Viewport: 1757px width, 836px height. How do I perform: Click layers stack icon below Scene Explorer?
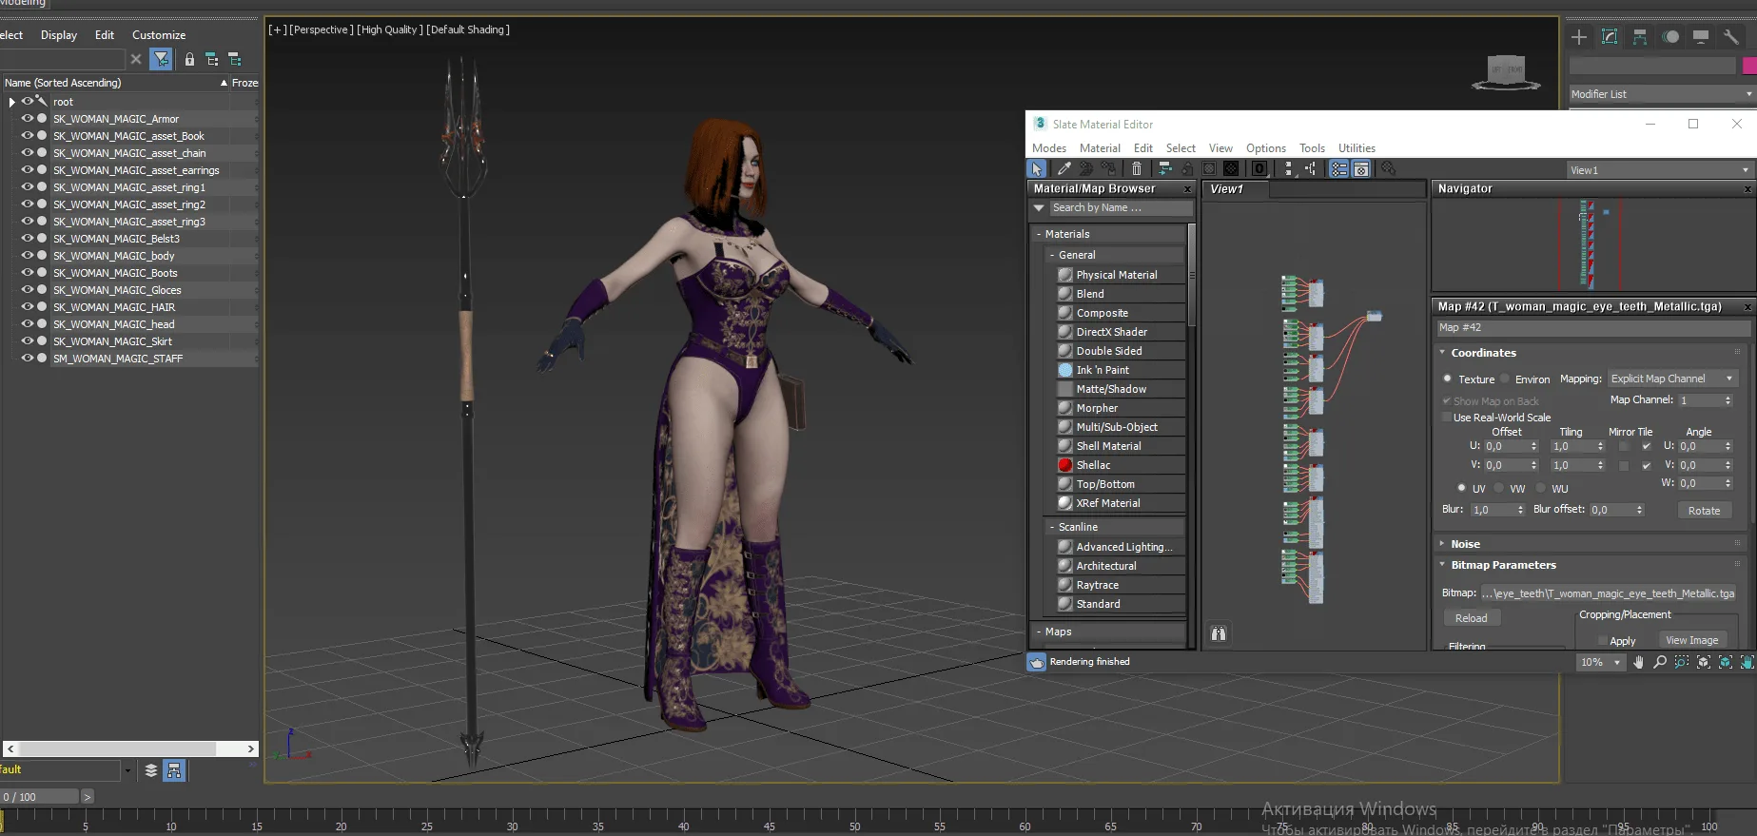[151, 770]
